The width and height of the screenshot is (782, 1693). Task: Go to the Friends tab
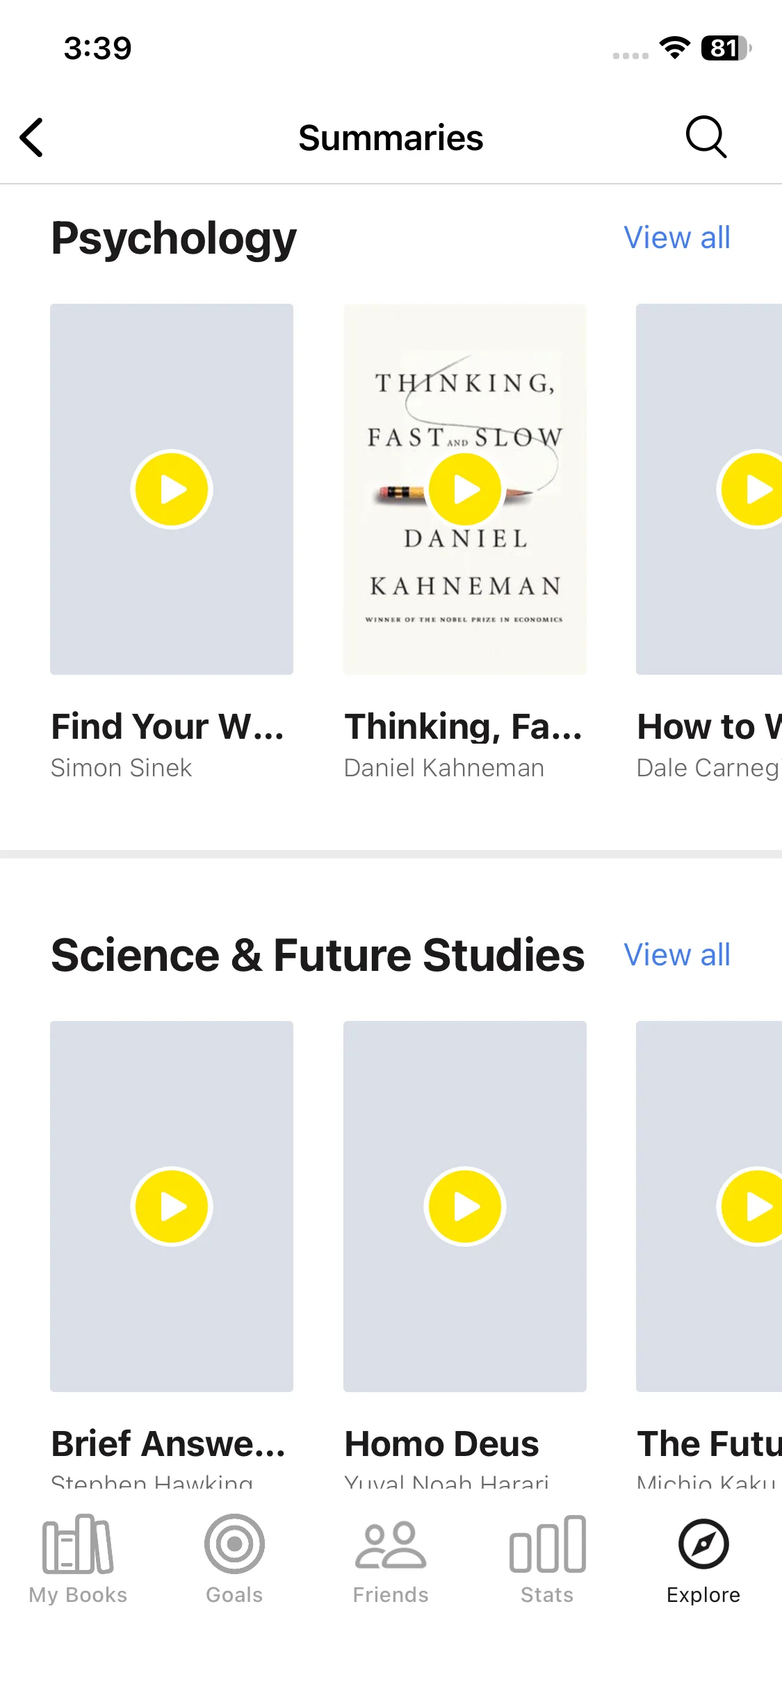(391, 1557)
